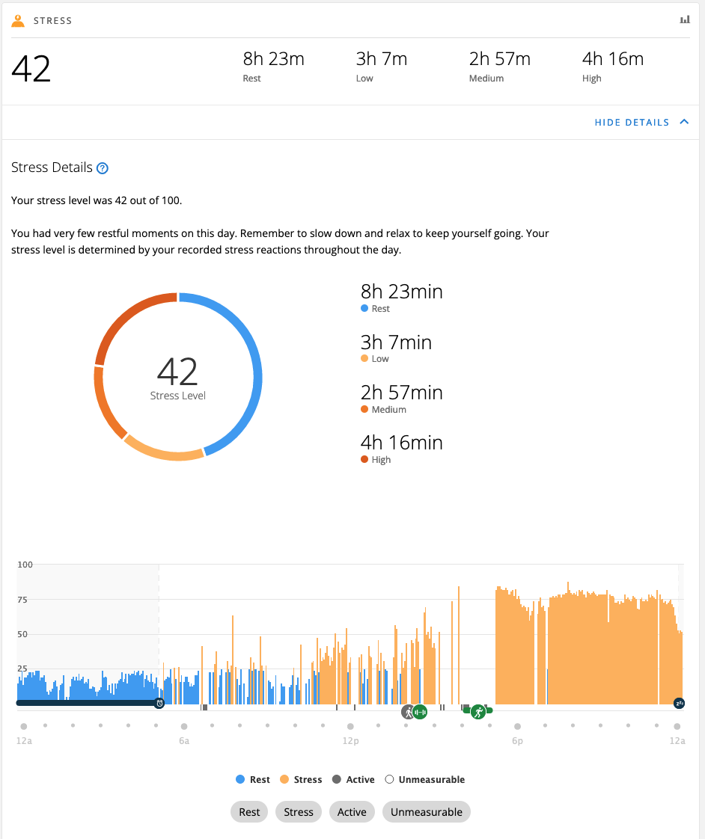Screen dimensions: 705x839
Task: Collapse details using the up chevron
Action: pos(684,122)
